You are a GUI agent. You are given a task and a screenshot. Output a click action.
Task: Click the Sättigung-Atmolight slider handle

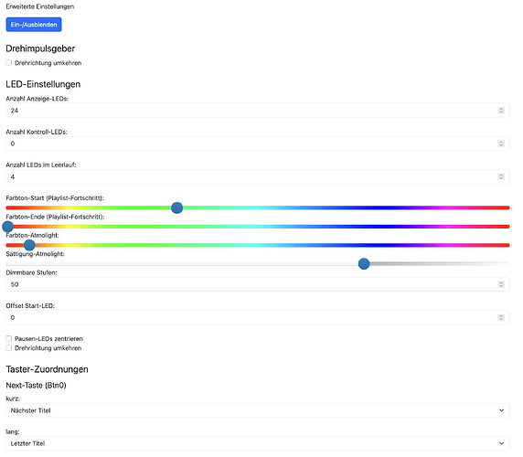[364, 263]
